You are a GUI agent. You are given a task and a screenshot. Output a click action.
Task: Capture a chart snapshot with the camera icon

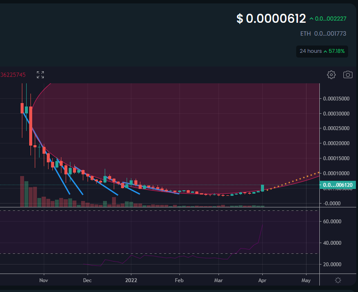[348, 74]
